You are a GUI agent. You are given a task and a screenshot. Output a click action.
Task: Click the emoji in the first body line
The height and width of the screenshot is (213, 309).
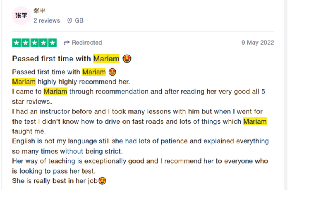click(x=113, y=72)
